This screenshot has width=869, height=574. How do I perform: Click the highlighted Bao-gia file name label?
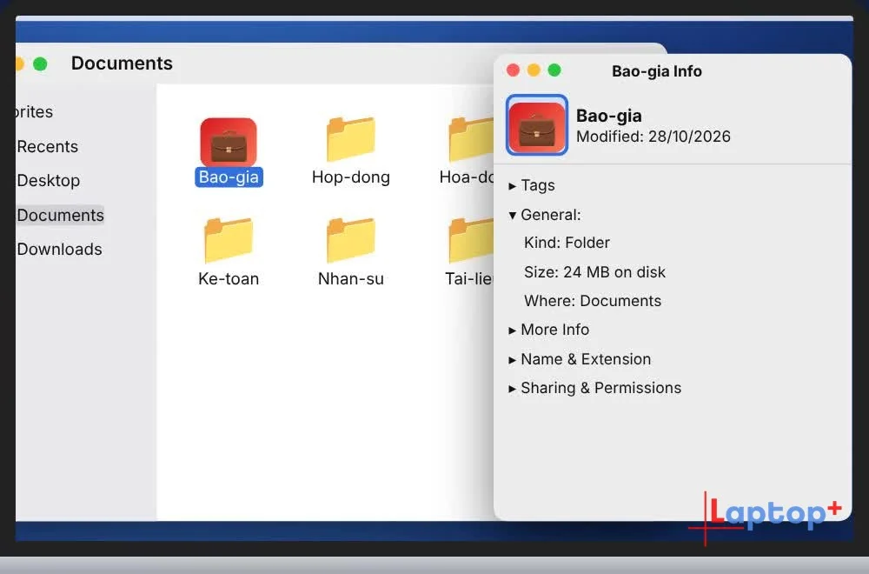click(x=229, y=177)
